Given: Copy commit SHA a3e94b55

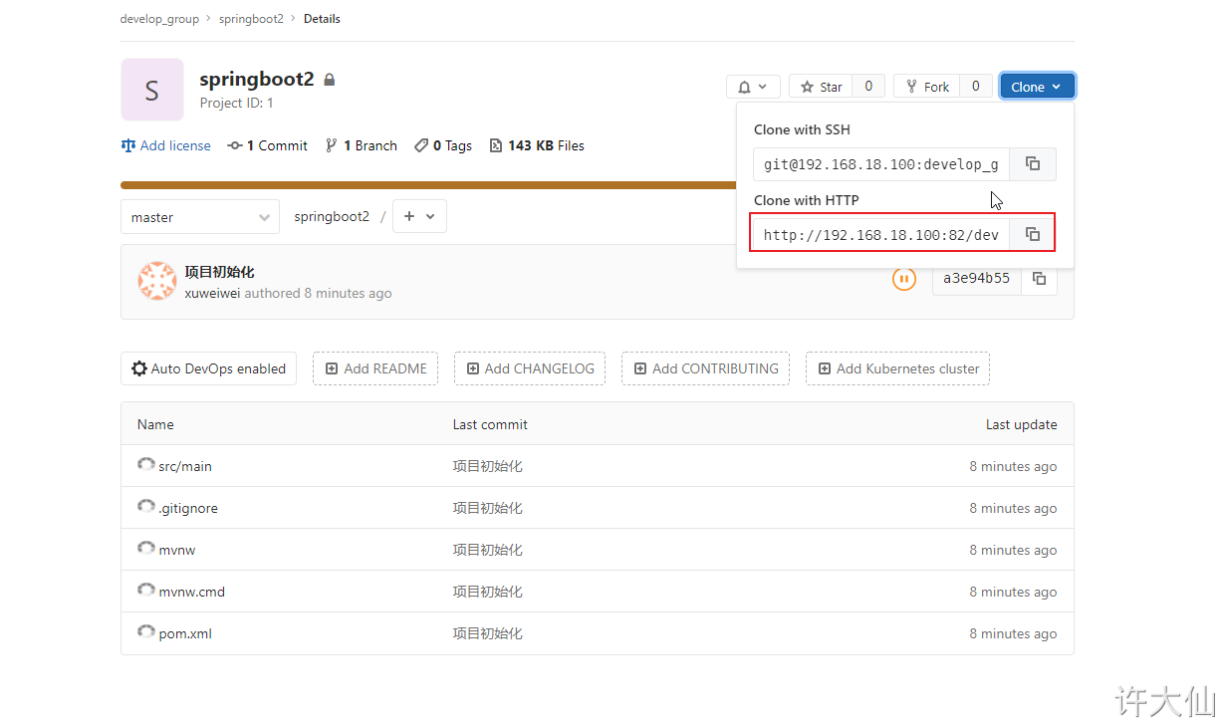Looking at the screenshot, I should click(x=1039, y=279).
